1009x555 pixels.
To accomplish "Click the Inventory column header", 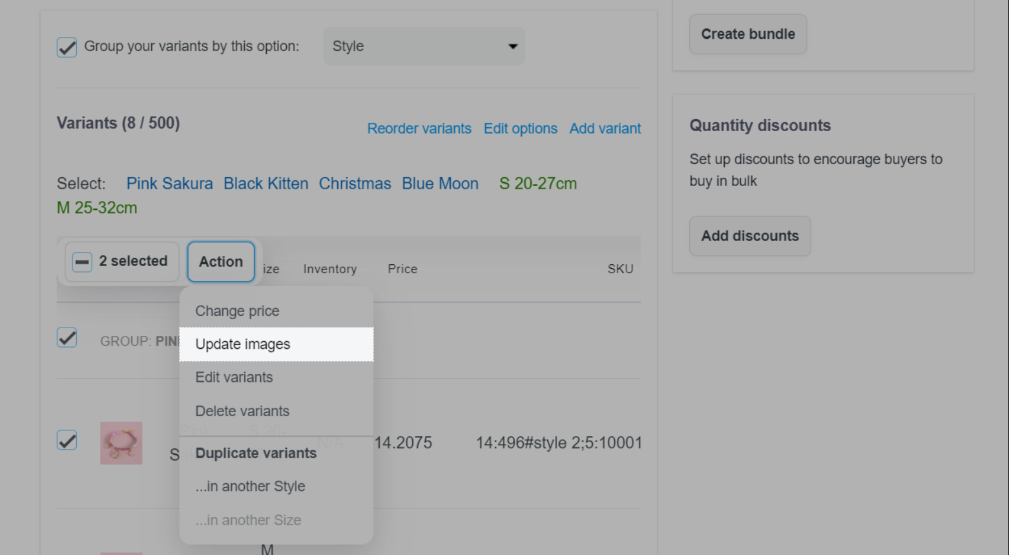I will click(x=330, y=269).
